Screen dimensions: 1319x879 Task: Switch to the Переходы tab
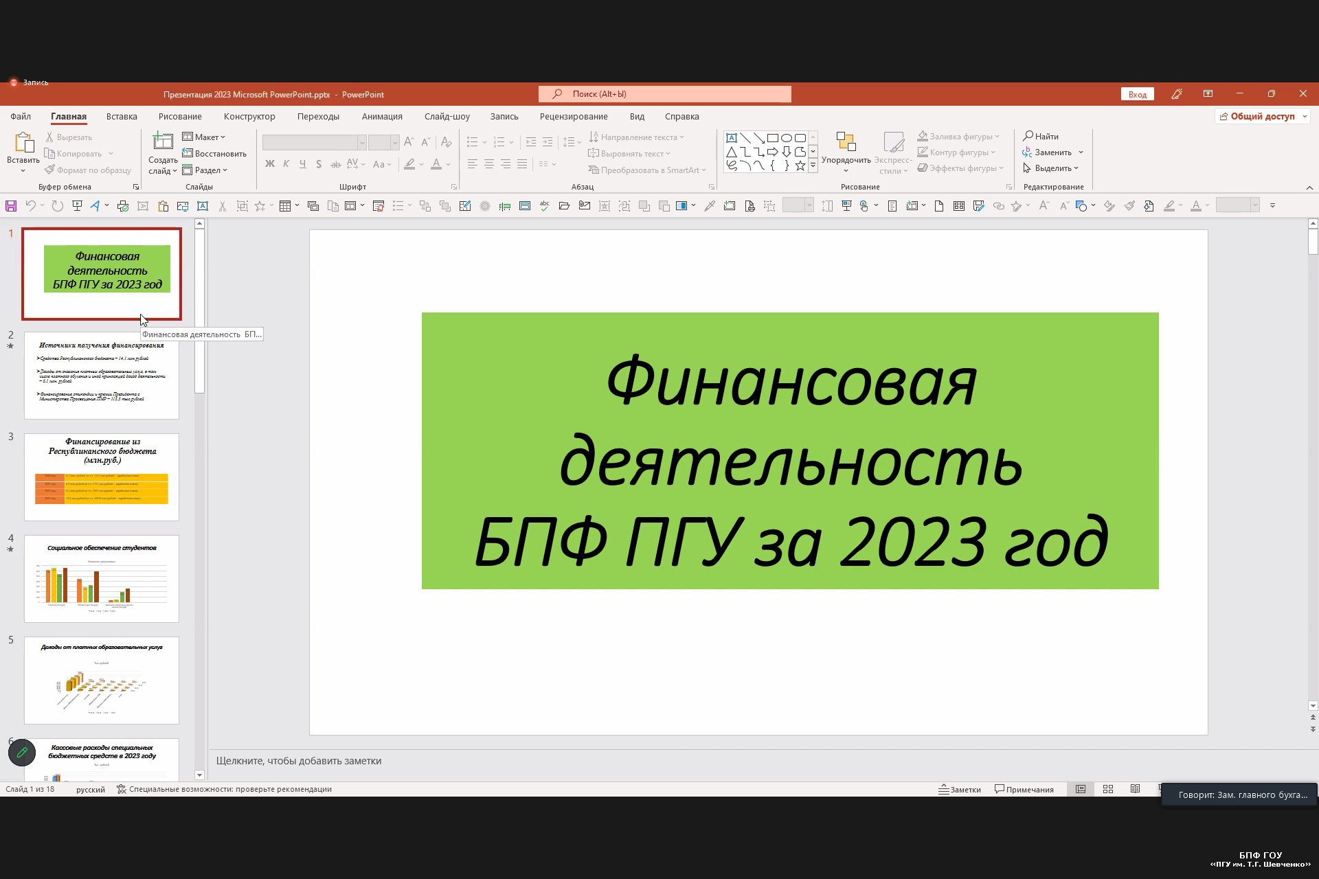(x=318, y=116)
